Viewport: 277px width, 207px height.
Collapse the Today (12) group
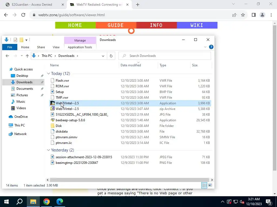tap(48, 74)
